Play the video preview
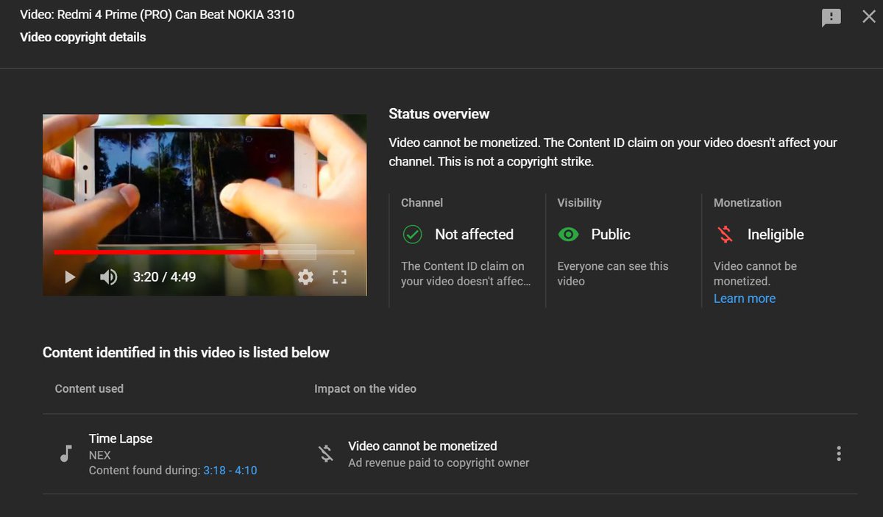The width and height of the screenshot is (883, 517). pos(70,277)
